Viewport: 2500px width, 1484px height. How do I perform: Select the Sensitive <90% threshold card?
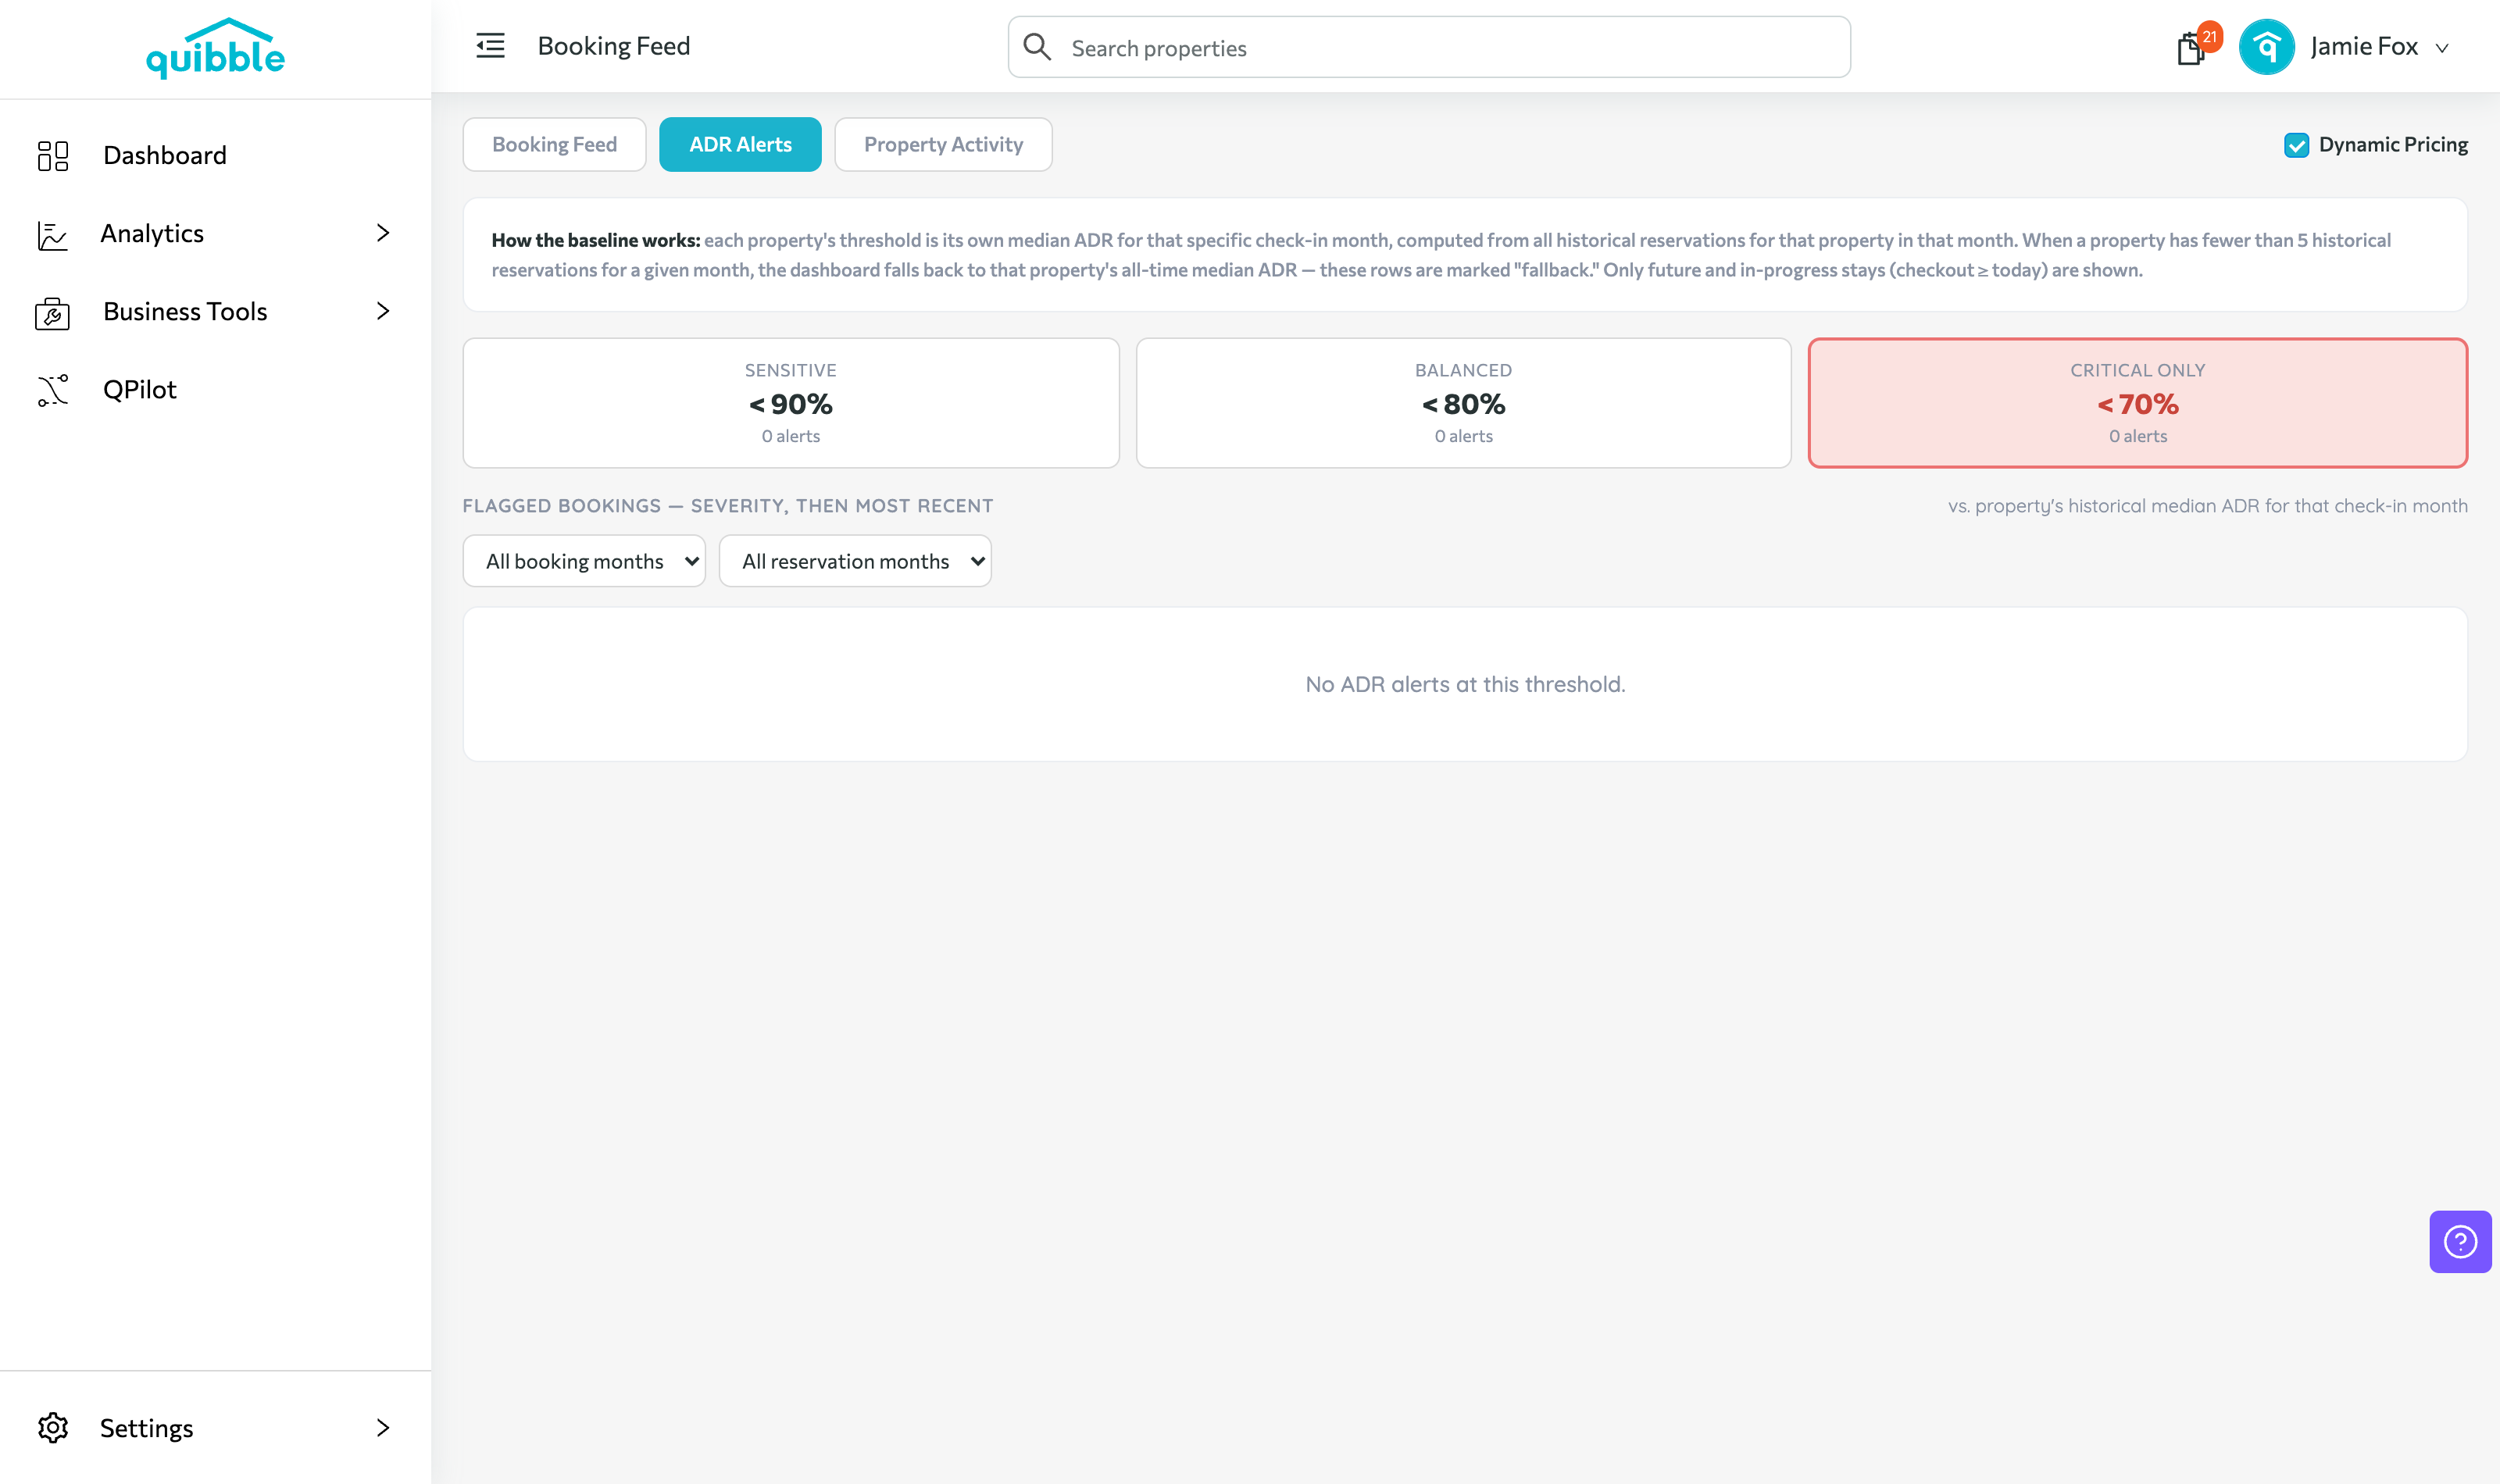tap(791, 403)
